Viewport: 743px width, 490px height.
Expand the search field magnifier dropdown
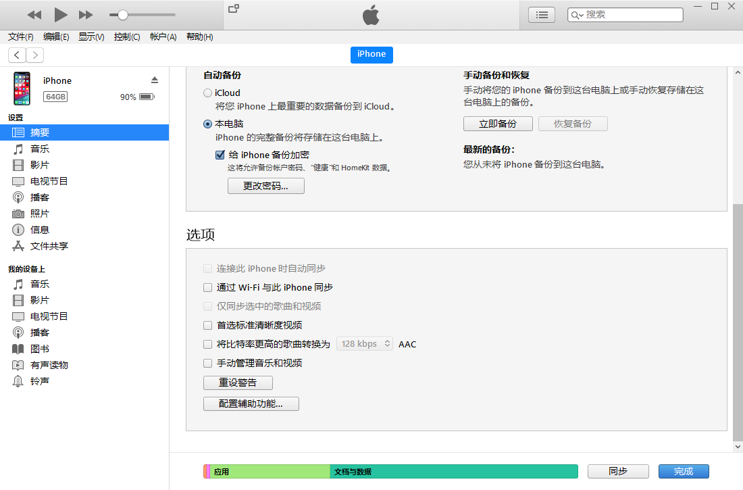577,15
